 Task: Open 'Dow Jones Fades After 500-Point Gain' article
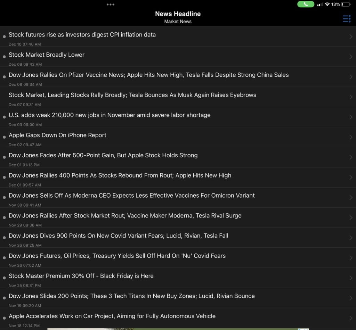[103, 155]
